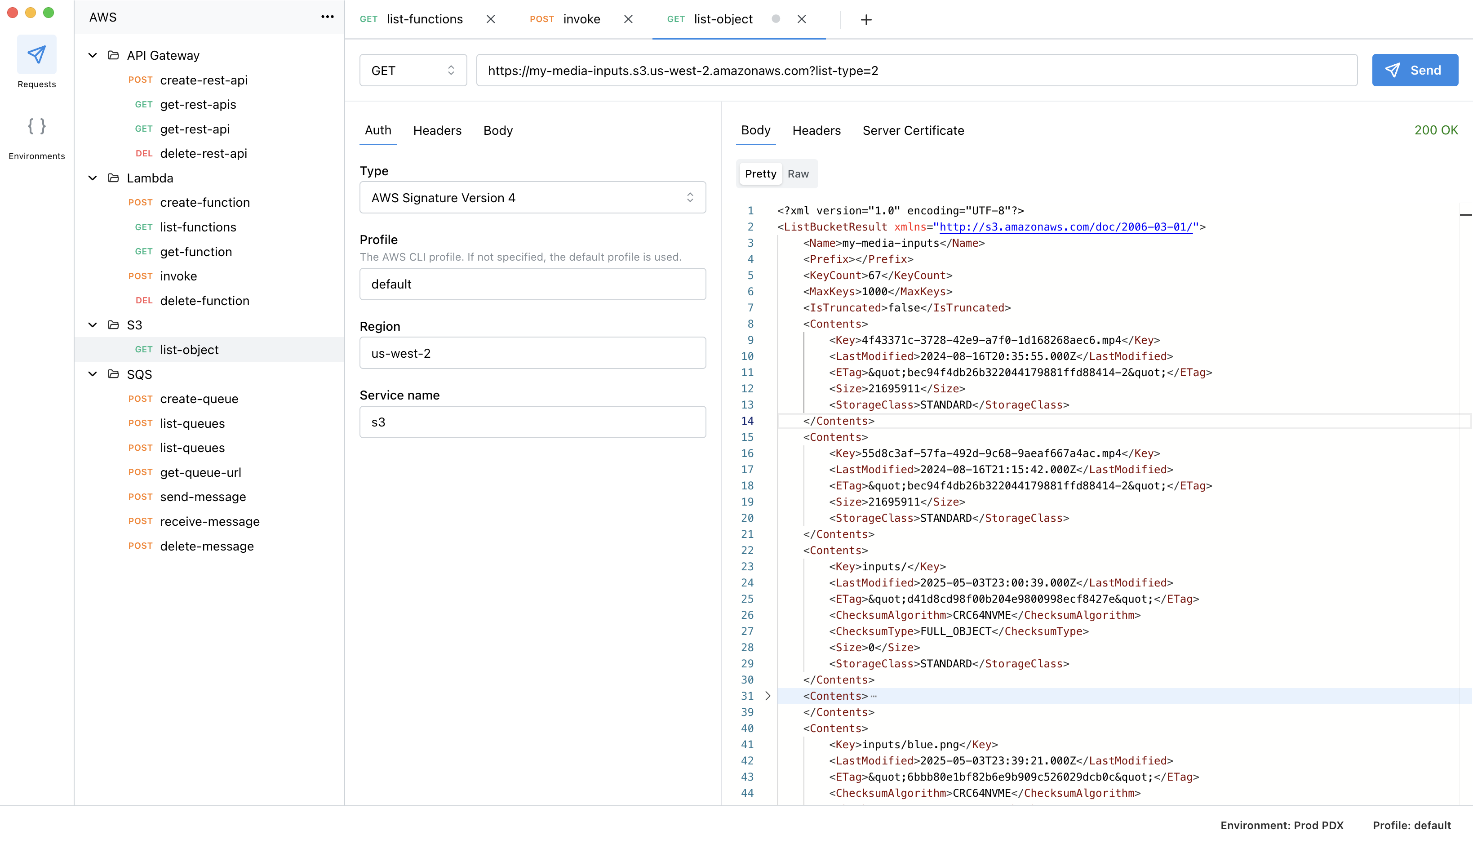Open the s3.amazonaws.com xmlns link

pos(1065,227)
